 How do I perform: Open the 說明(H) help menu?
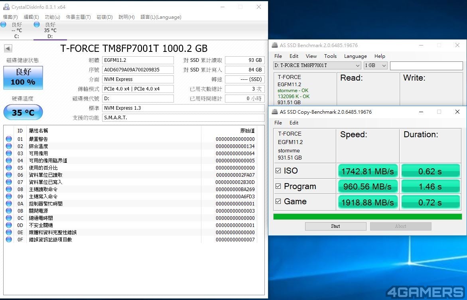126,17
